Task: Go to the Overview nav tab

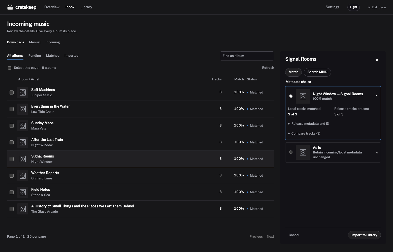Action: coord(52,7)
